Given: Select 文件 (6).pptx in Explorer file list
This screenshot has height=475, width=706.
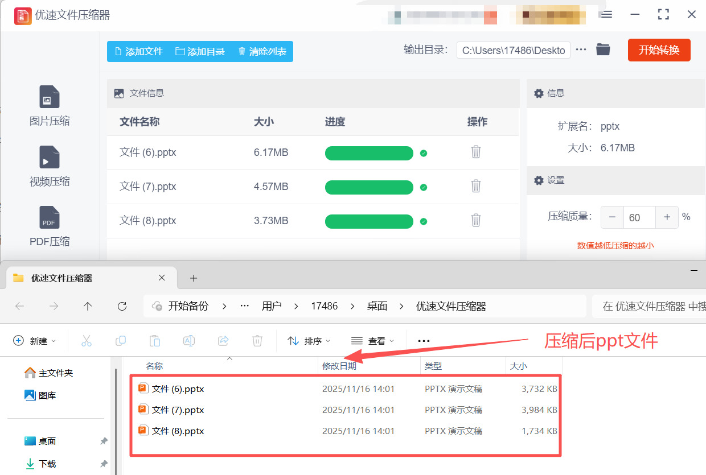Looking at the screenshot, I should [347, 389].
